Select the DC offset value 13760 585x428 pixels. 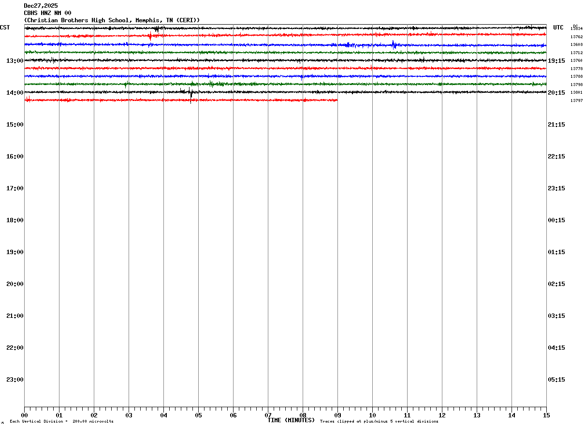click(576, 60)
